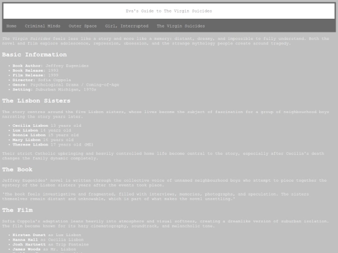Image resolution: width=338 pixels, height=253 pixels.
Task: Click The Film section heading
Action: pos(18,210)
